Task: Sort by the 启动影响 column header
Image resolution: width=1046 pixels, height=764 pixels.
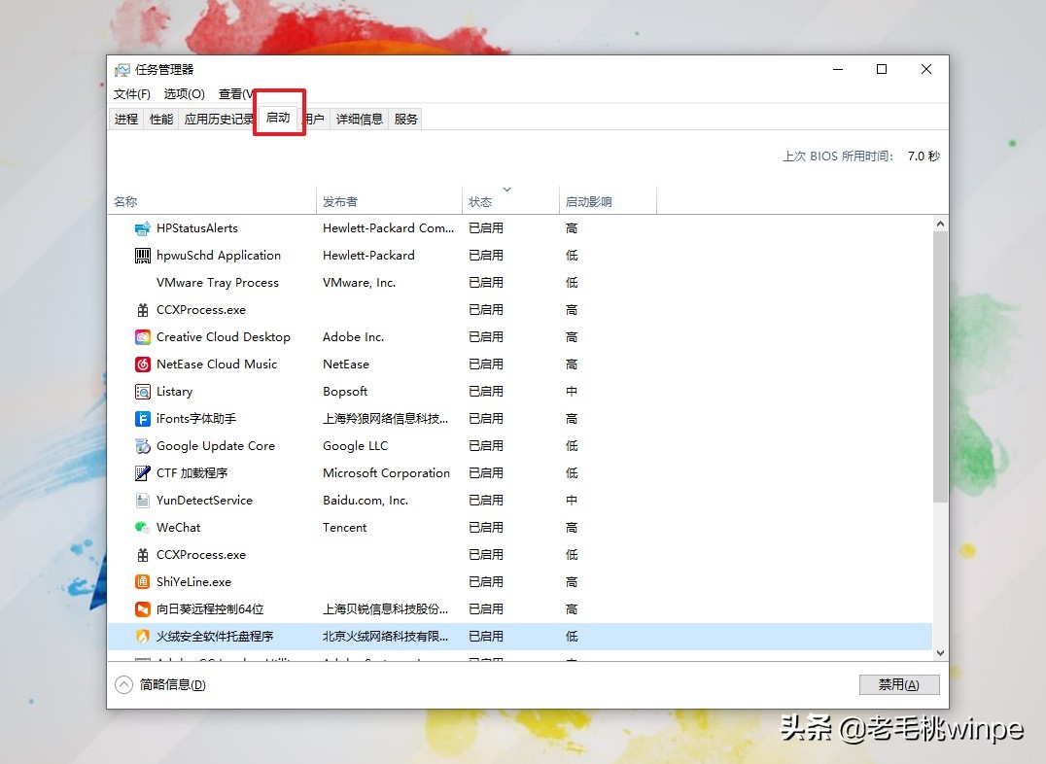Action: tap(608, 201)
